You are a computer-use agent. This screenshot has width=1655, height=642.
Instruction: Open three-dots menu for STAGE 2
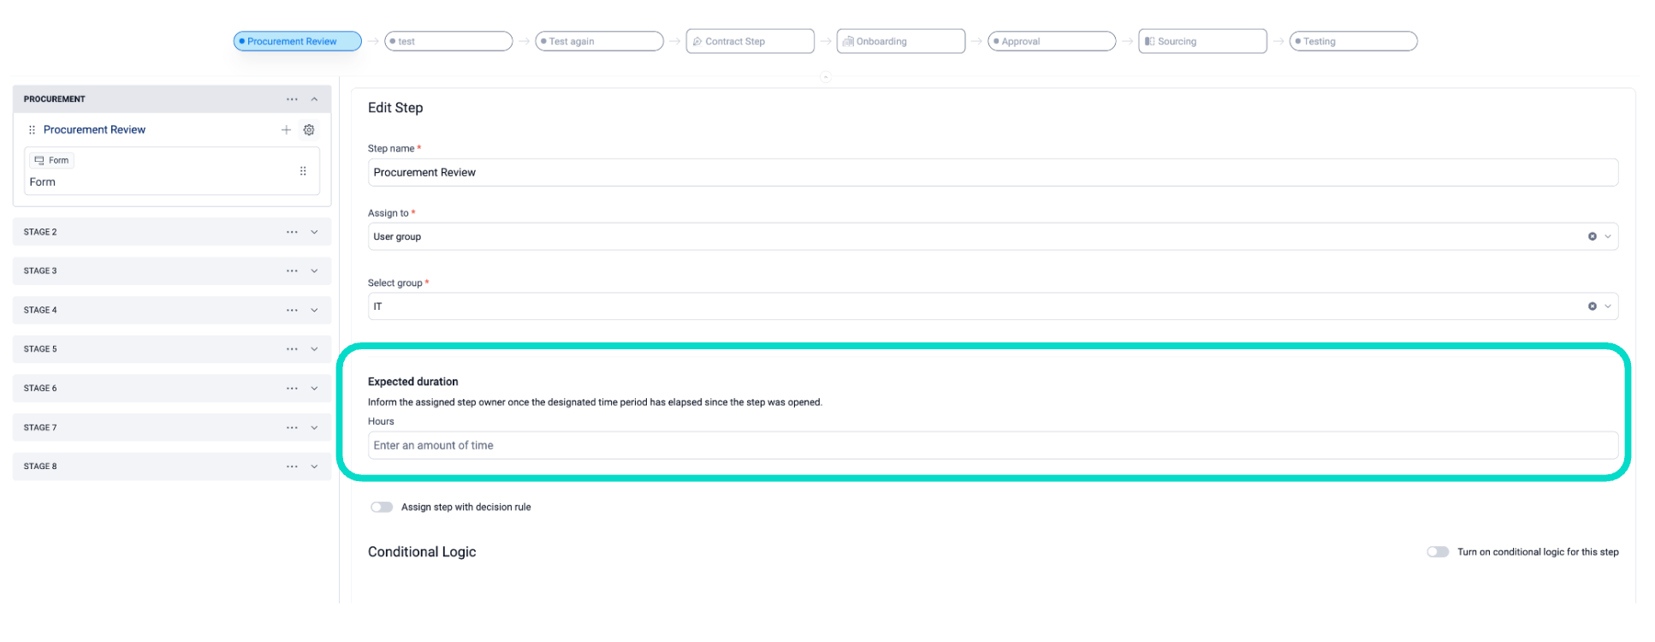[x=292, y=232]
